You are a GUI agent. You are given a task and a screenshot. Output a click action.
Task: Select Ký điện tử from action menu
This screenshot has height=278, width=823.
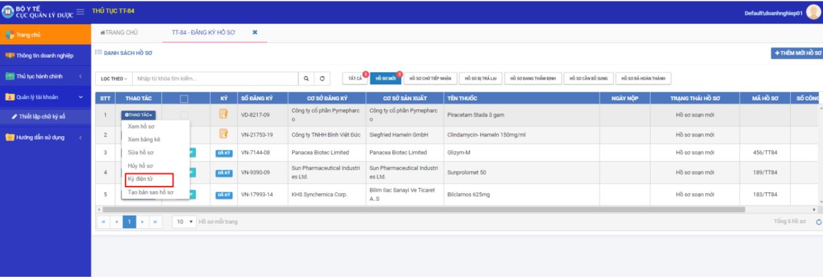coord(140,179)
